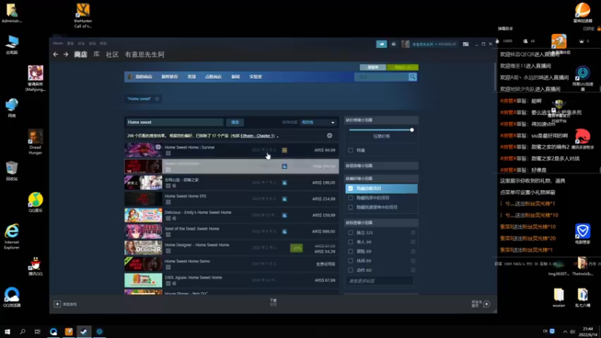The width and height of the screenshot is (601, 338).
Task: Go back with the Steam back arrow
Action: 56,54
